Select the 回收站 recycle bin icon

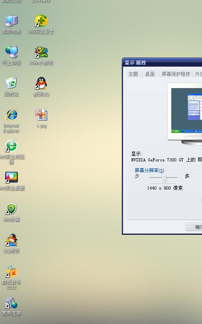(x=12, y=83)
